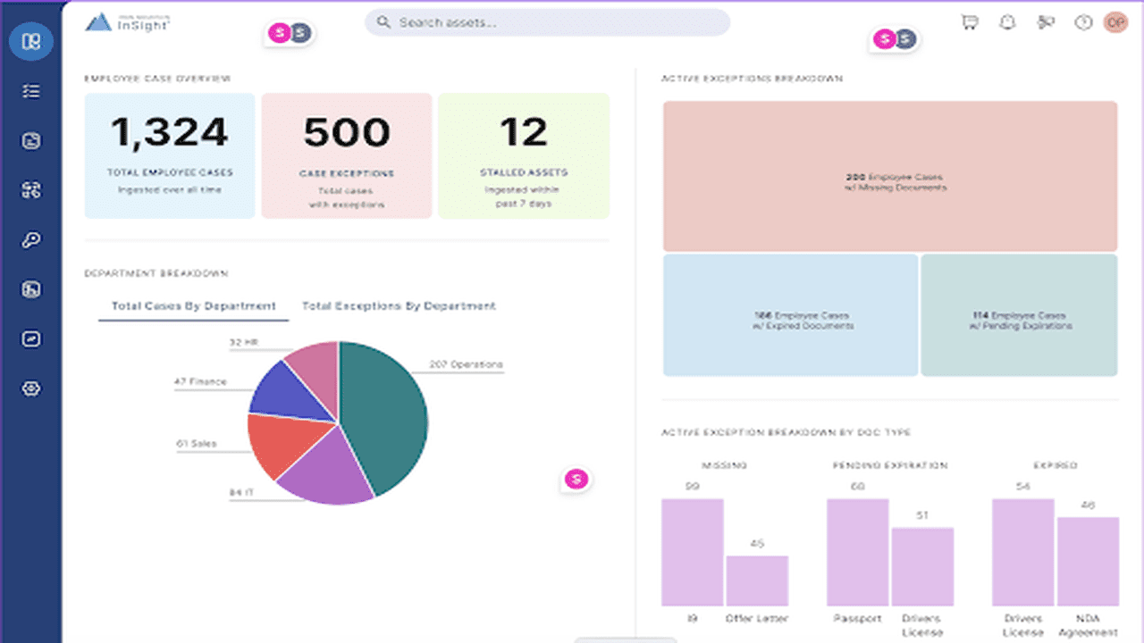Viewport: 1144px width, 643px height.
Task: Open the reports chart icon in sidebar
Action: pyautogui.click(x=31, y=289)
